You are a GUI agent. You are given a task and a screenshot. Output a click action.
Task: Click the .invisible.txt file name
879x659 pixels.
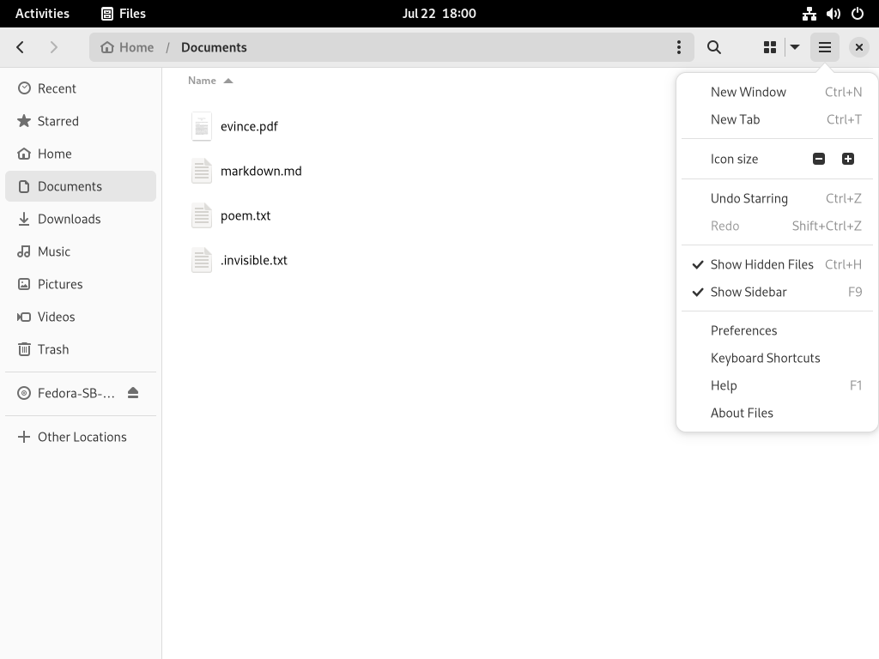(x=254, y=260)
